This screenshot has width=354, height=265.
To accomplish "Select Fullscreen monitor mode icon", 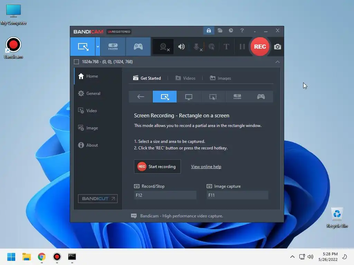I will pyautogui.click(x=189, y=97).
